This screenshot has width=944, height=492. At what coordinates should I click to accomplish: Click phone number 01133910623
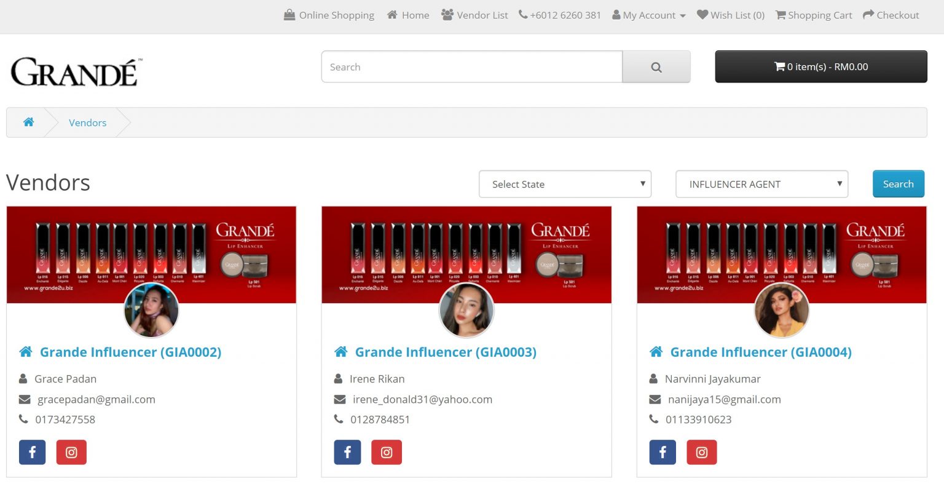(x=699, y=419)
